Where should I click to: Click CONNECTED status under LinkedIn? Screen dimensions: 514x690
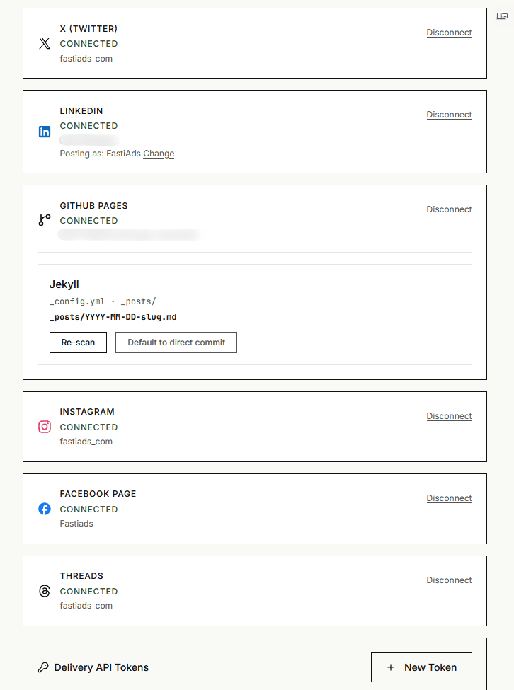point(89,126)
